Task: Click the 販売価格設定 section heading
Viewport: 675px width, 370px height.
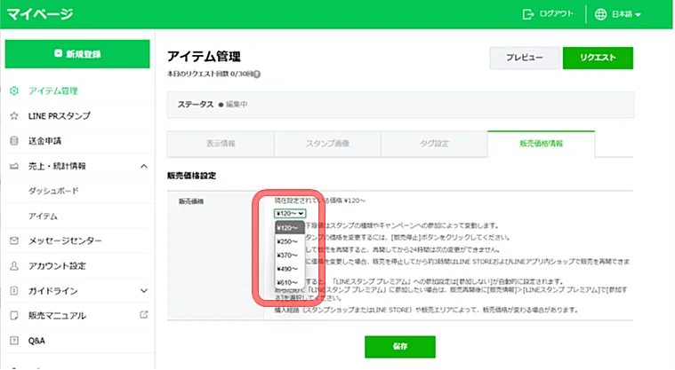Action: pos(191,176)
